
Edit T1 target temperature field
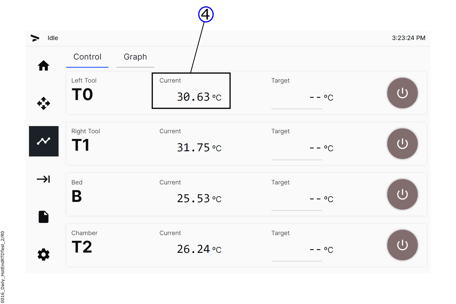(x=296, y=148)
